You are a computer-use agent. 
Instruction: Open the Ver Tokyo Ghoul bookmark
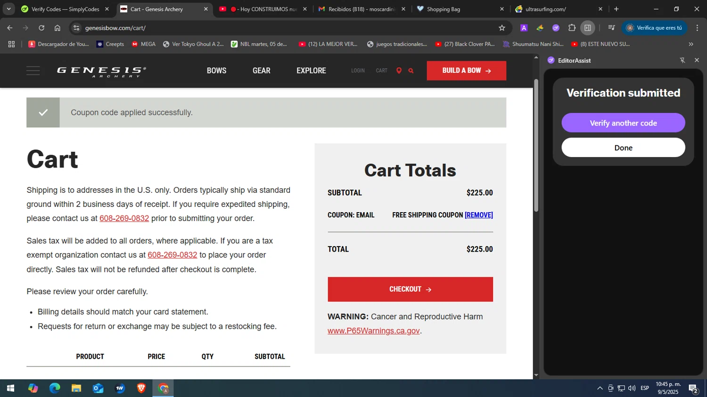[193, 44]
